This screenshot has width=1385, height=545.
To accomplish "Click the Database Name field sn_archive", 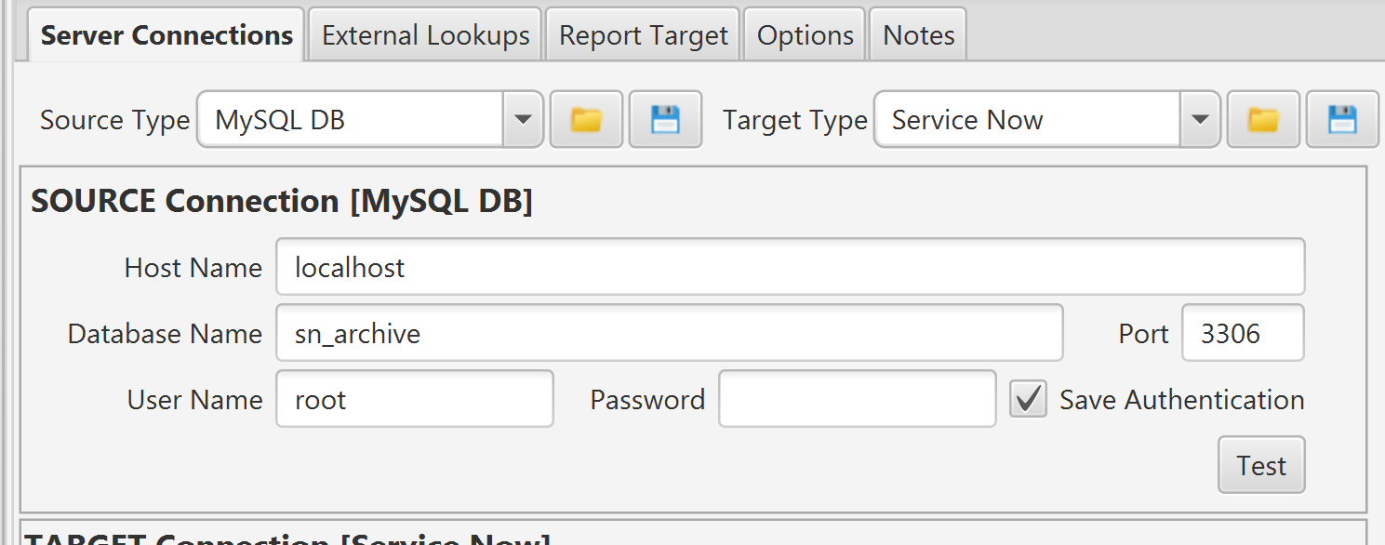I will [670, 333].
